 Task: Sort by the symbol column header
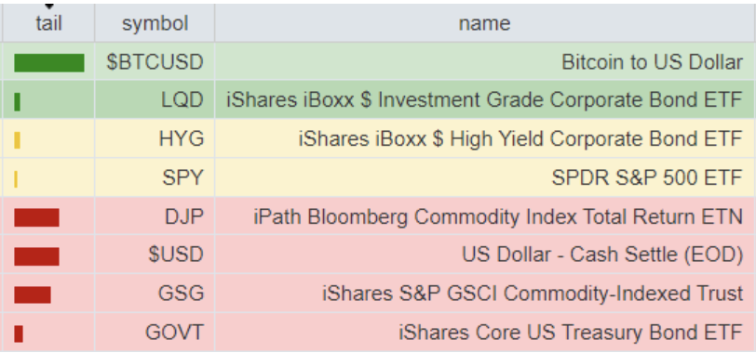point(155,23)
